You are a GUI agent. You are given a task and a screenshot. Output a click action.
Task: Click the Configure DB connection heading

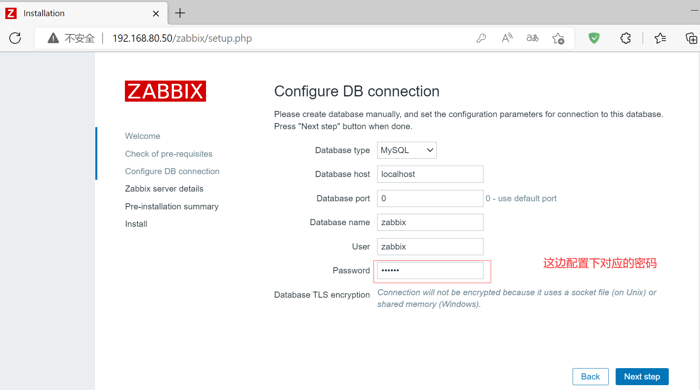pos(357,92)
